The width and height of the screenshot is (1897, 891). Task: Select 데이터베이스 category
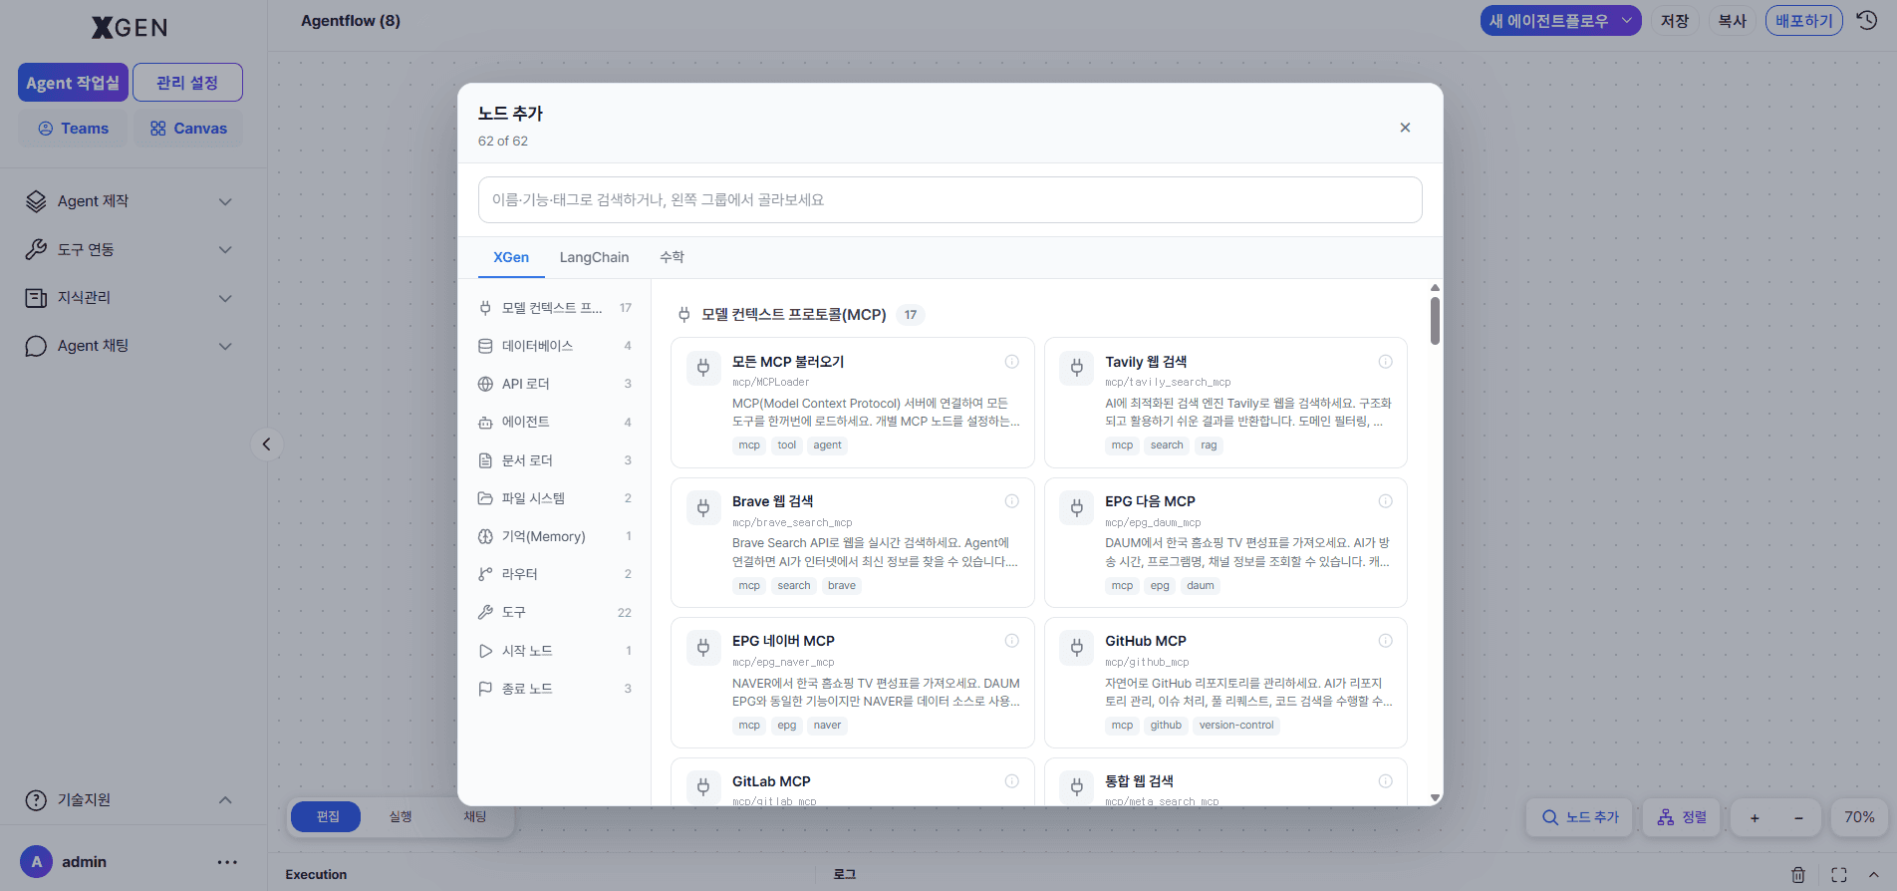(555, 346)
